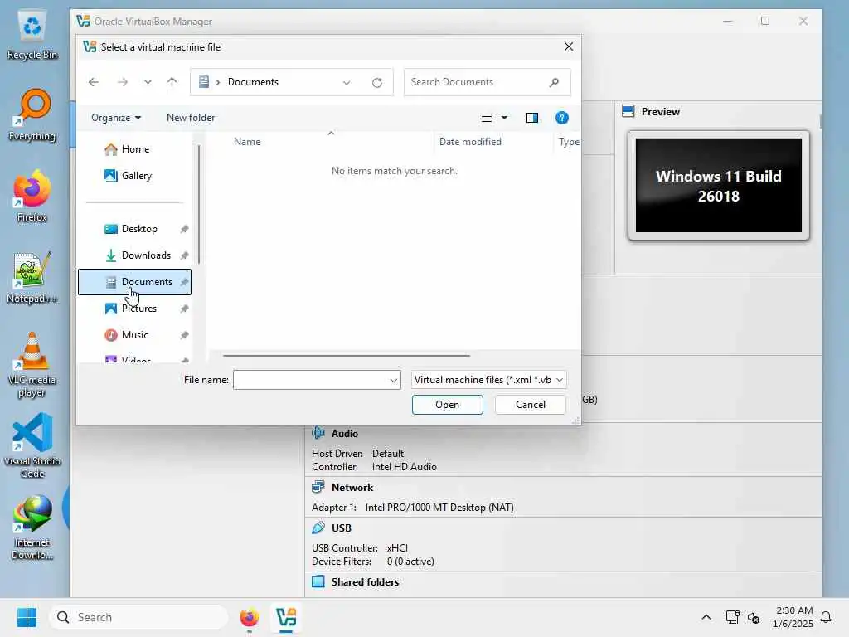849x637 pixels.
Task: Open the notifications bell icon
Action: [826, 617]
